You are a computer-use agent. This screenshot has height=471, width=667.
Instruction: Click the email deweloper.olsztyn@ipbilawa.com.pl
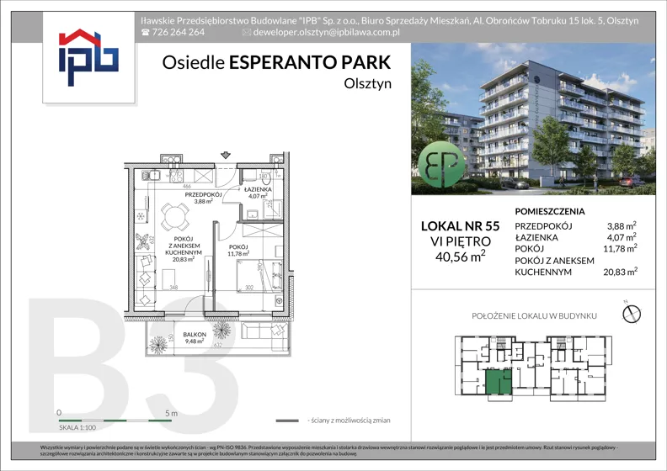326,32
